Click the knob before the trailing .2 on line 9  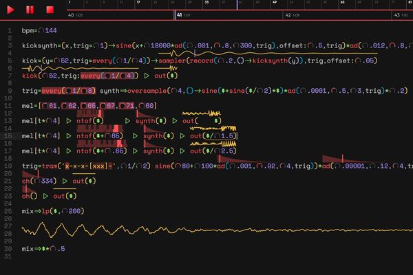click(393, 91)
